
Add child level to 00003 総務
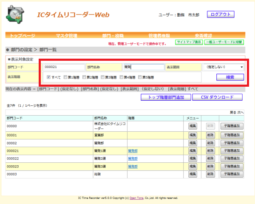click(232, 174)
